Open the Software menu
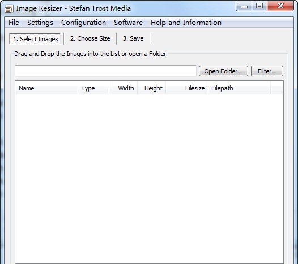Screen dimensions: 298x264 click(x=128, y=23)
